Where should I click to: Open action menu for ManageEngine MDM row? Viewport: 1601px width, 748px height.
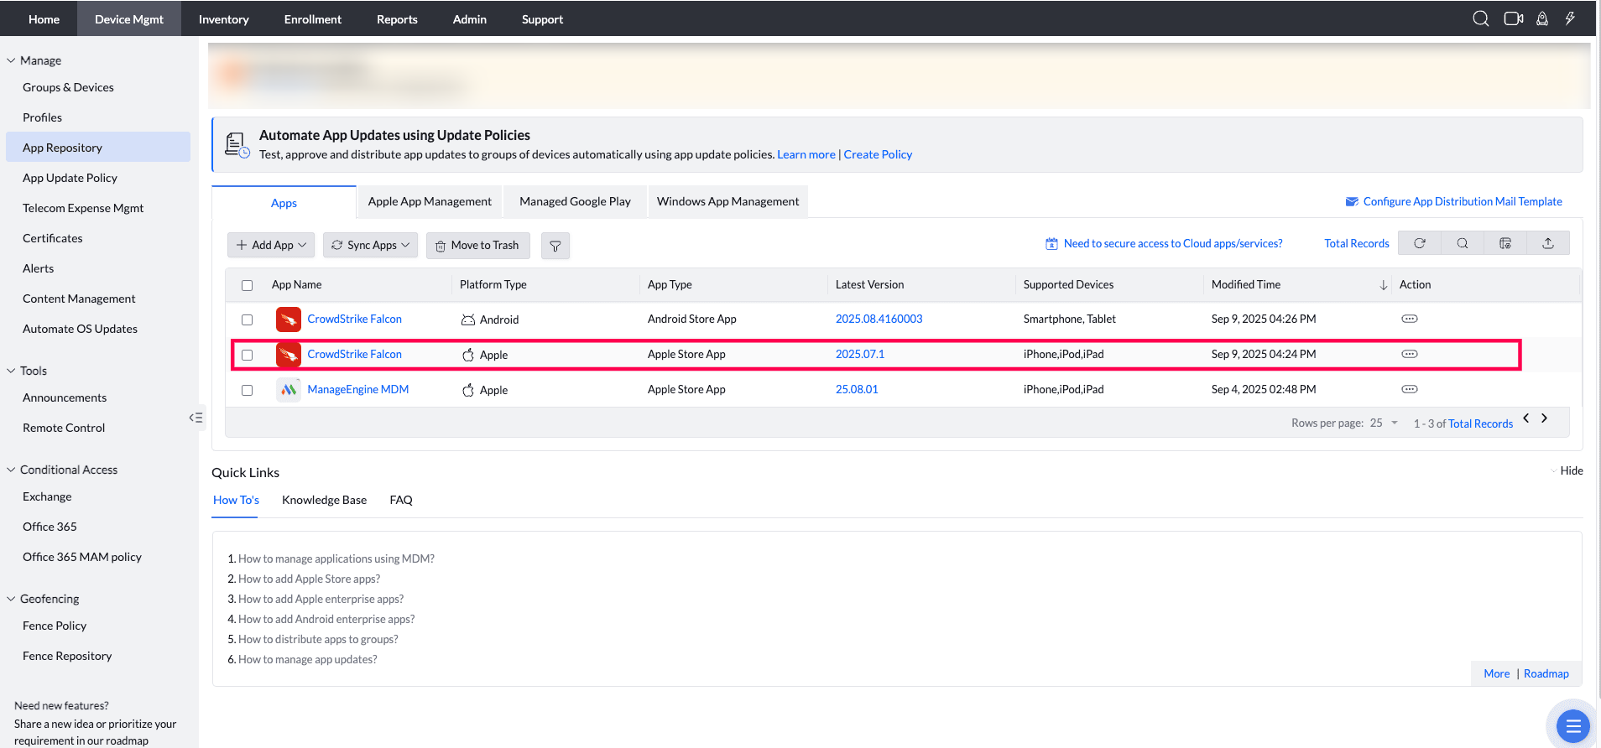[1410, 389]
